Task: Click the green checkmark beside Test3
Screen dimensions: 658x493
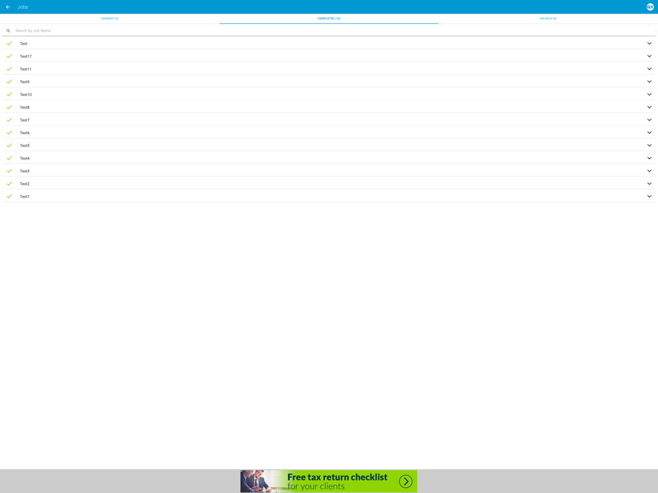Action: pos(9,171)
